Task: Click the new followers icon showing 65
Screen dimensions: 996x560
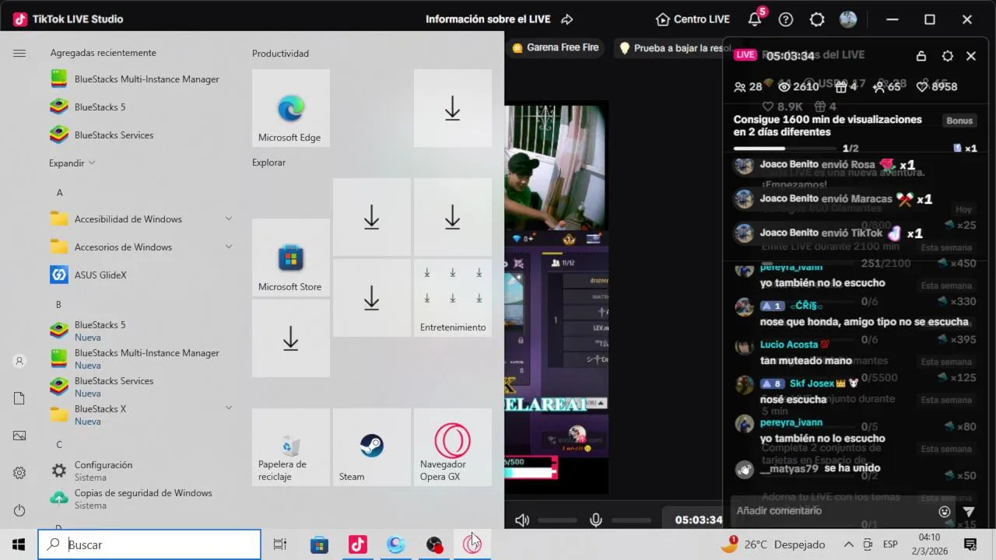Action: (x=879, y=86)
